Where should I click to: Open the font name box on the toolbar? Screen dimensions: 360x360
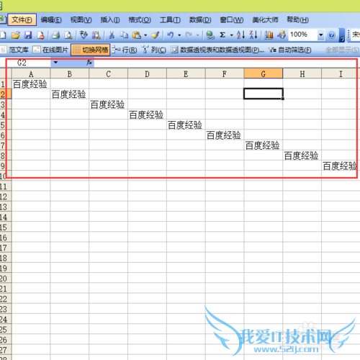tap(356, 35)
